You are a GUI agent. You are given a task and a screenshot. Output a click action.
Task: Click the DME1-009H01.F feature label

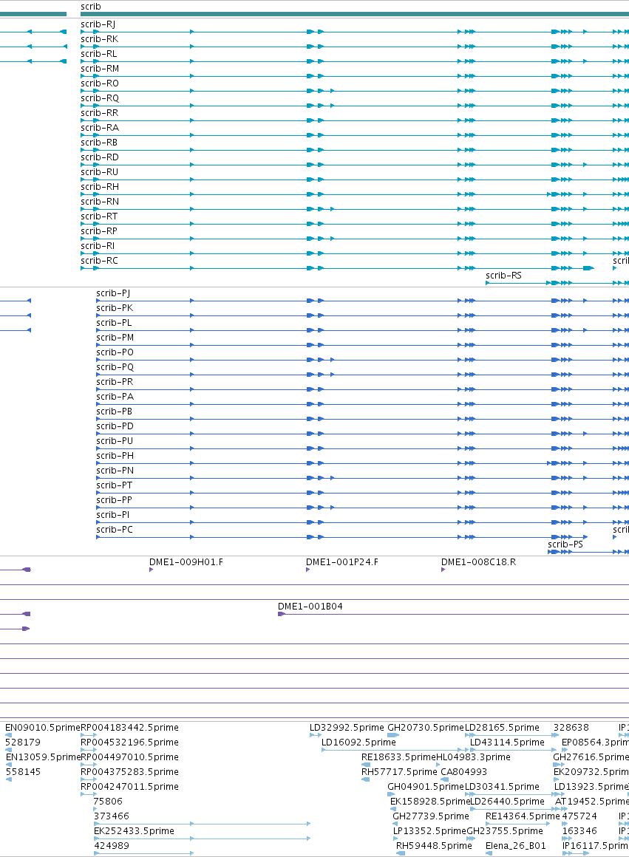tap(186, 562)
